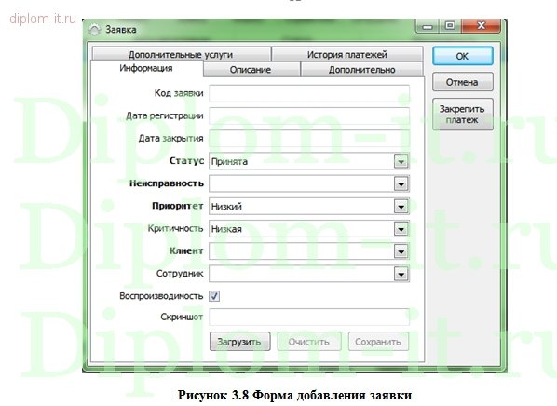
Task: Maximize the Заявка window
Action: [x=450, y=26]
